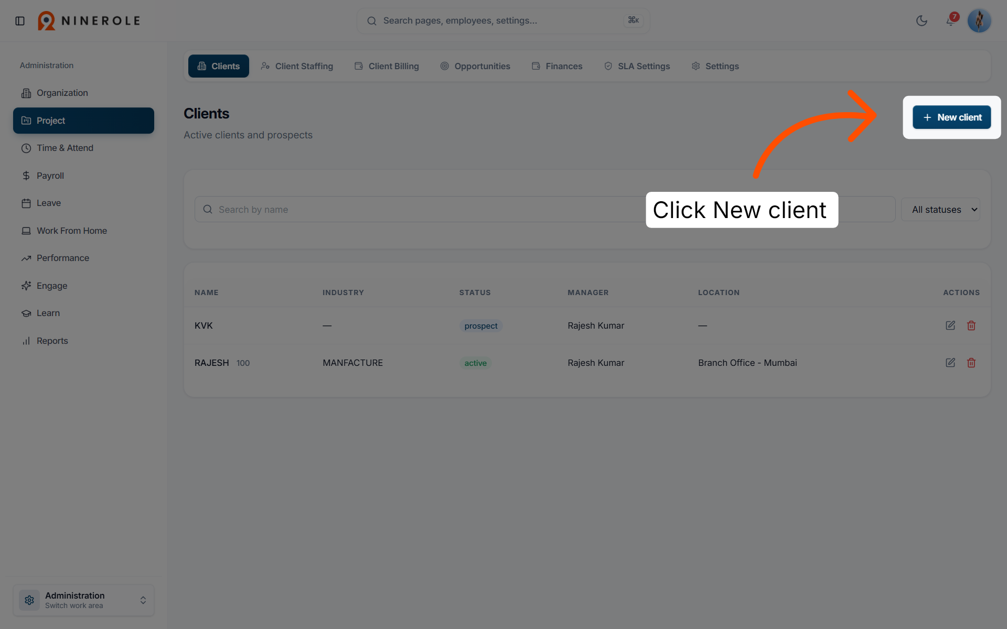The width and height of the screenshot is (1007, 629).
Task: Switch to the Clients tab
Action: 218,66
